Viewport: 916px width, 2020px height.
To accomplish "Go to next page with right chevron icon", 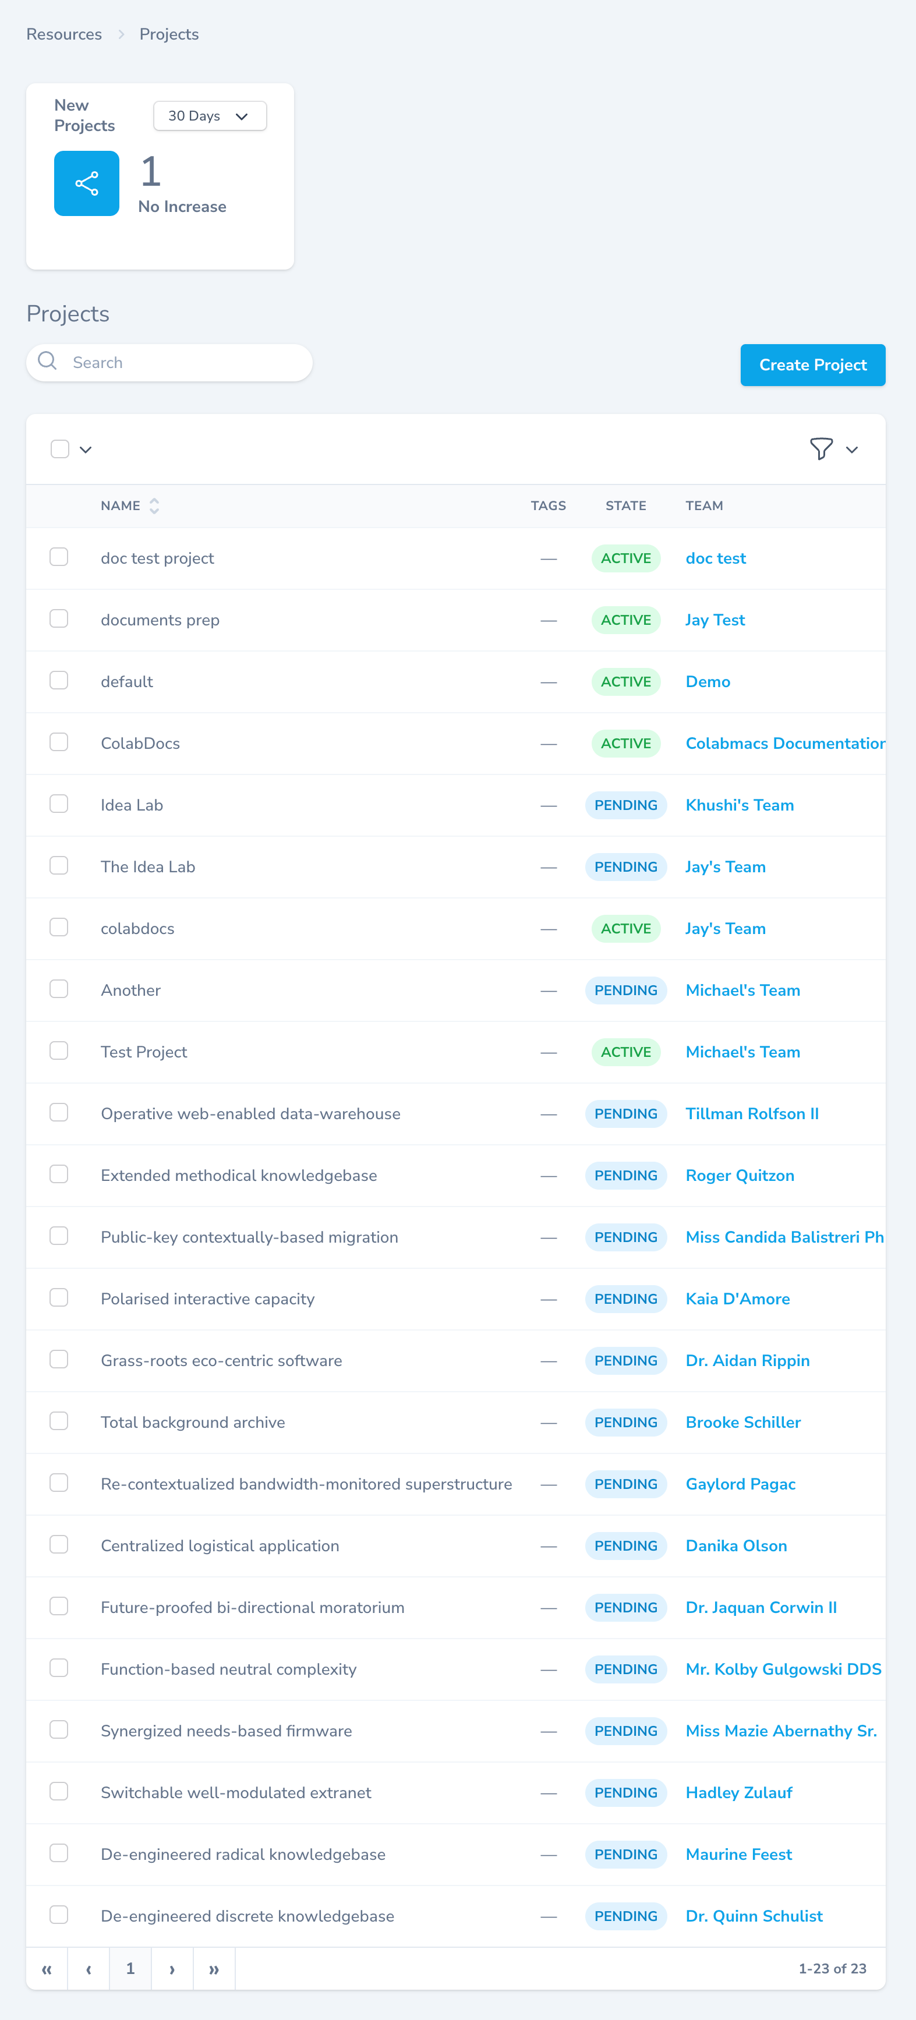I will 172,1969.
